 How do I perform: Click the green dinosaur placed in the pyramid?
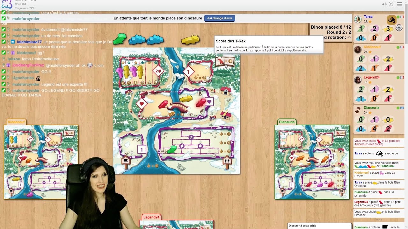coord(172,149)
